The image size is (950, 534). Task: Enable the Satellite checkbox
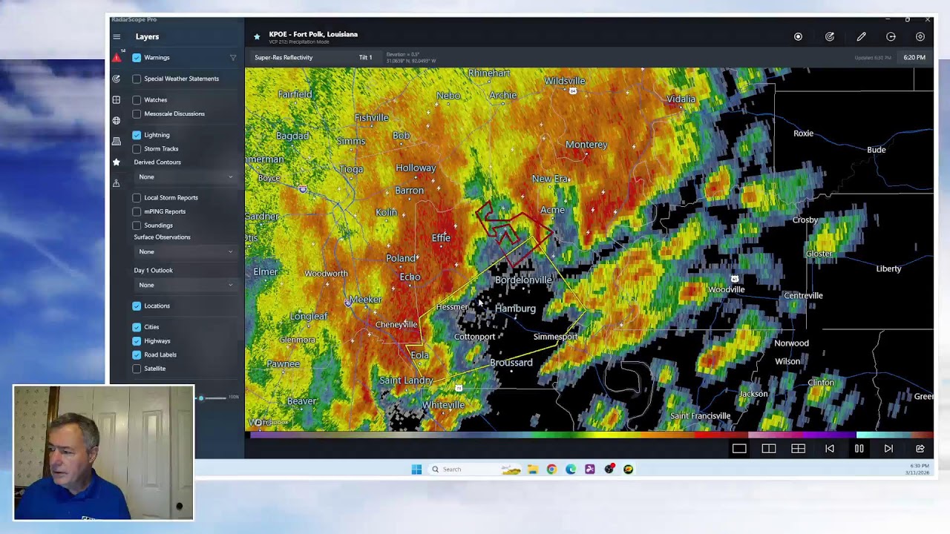[x=137, y=368]
